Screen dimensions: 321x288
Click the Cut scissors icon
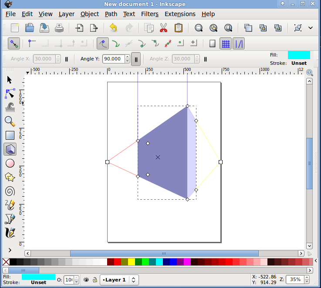(x=163, y=28)
